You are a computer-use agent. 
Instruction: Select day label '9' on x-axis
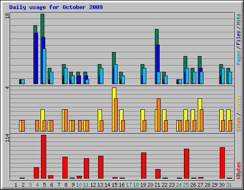point(73,185)
